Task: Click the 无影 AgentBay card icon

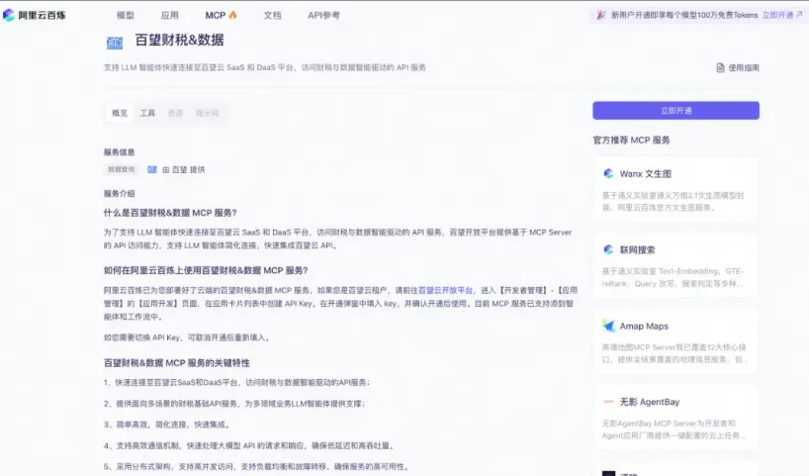Action: [608, 402]
